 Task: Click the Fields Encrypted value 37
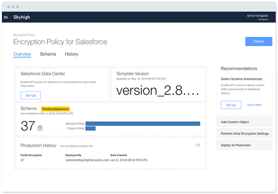point(22,160)
